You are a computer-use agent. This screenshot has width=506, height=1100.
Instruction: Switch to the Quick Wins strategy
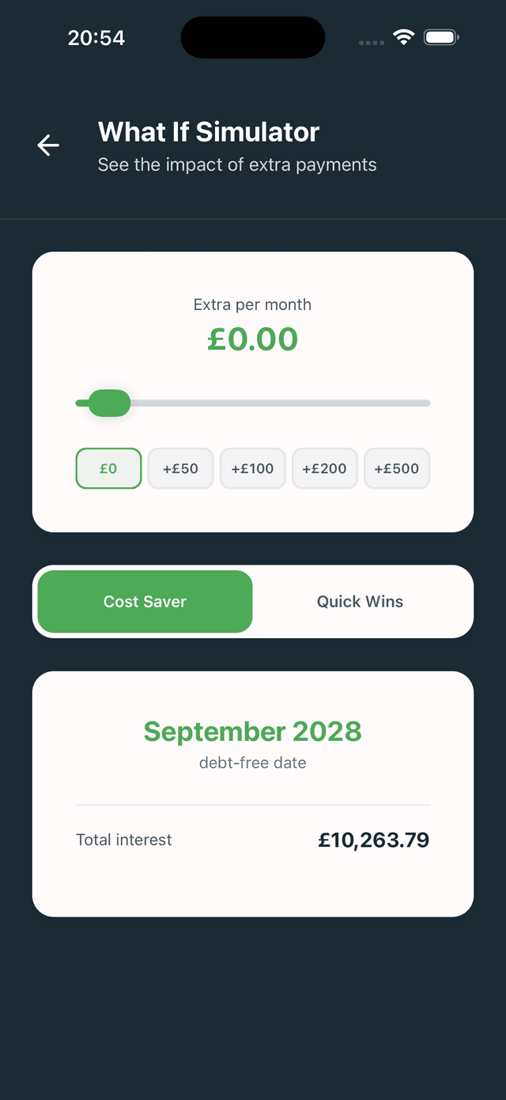coord(360,602)
